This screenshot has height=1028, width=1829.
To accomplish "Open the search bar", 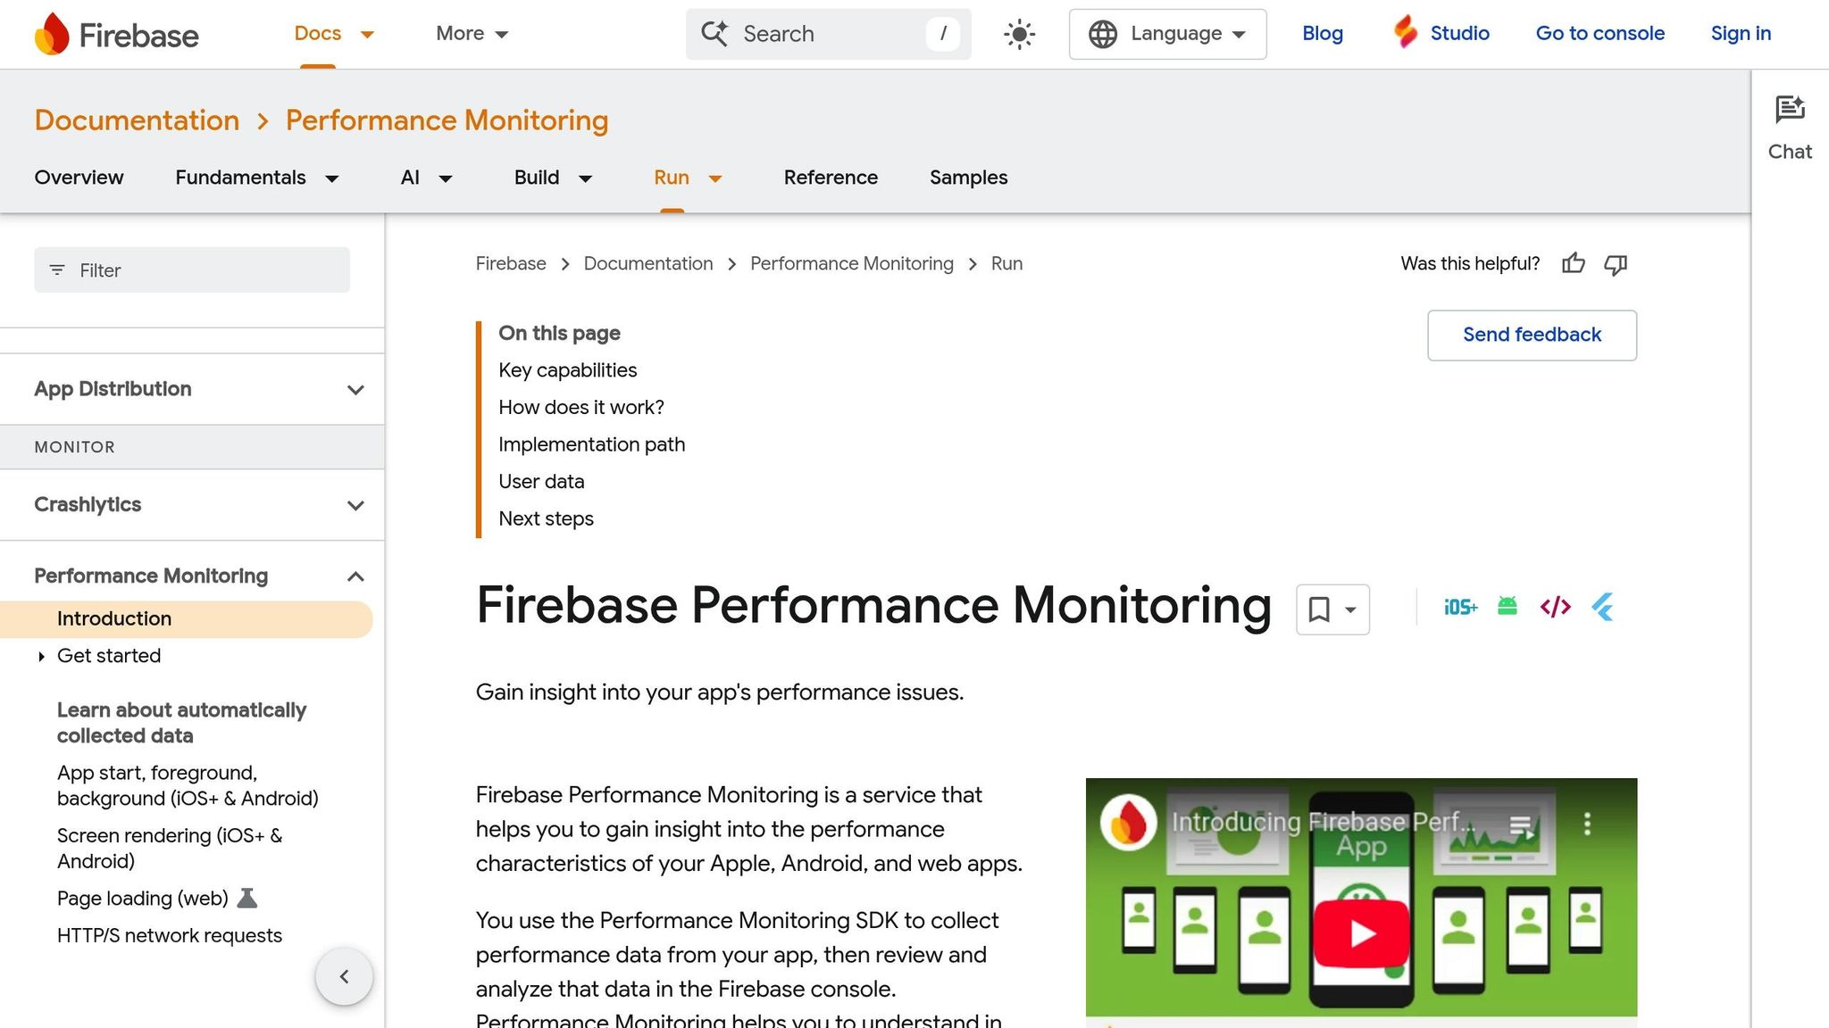I will coord(813,34).
